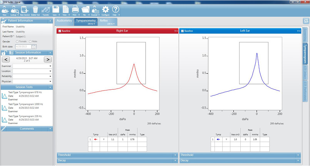Open the Examiner dropdown
The width and height of the screenshot is (310, 166).
[x=32, y=66]
